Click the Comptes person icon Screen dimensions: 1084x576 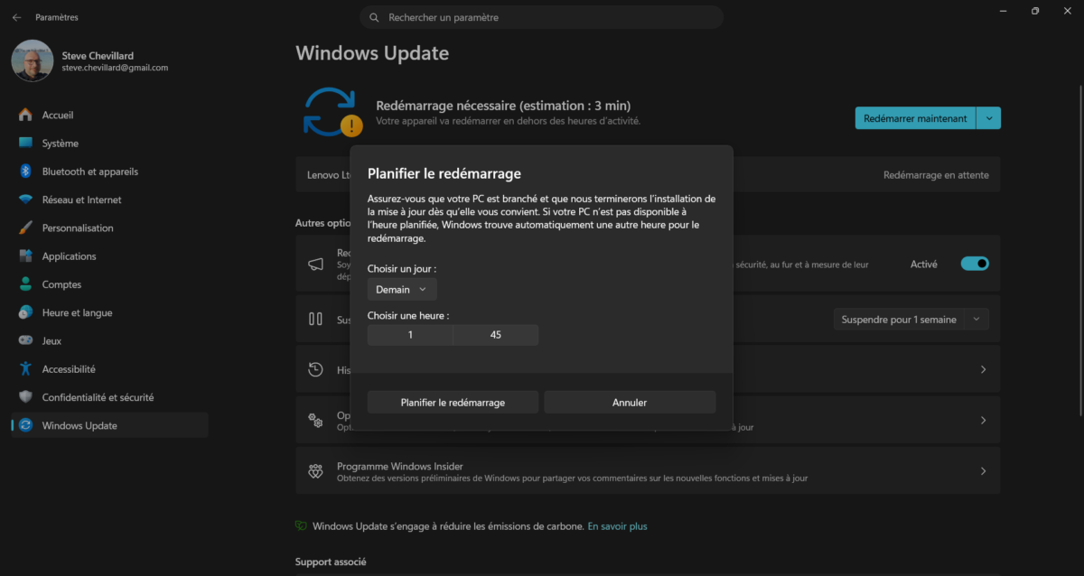coord(25,284)
